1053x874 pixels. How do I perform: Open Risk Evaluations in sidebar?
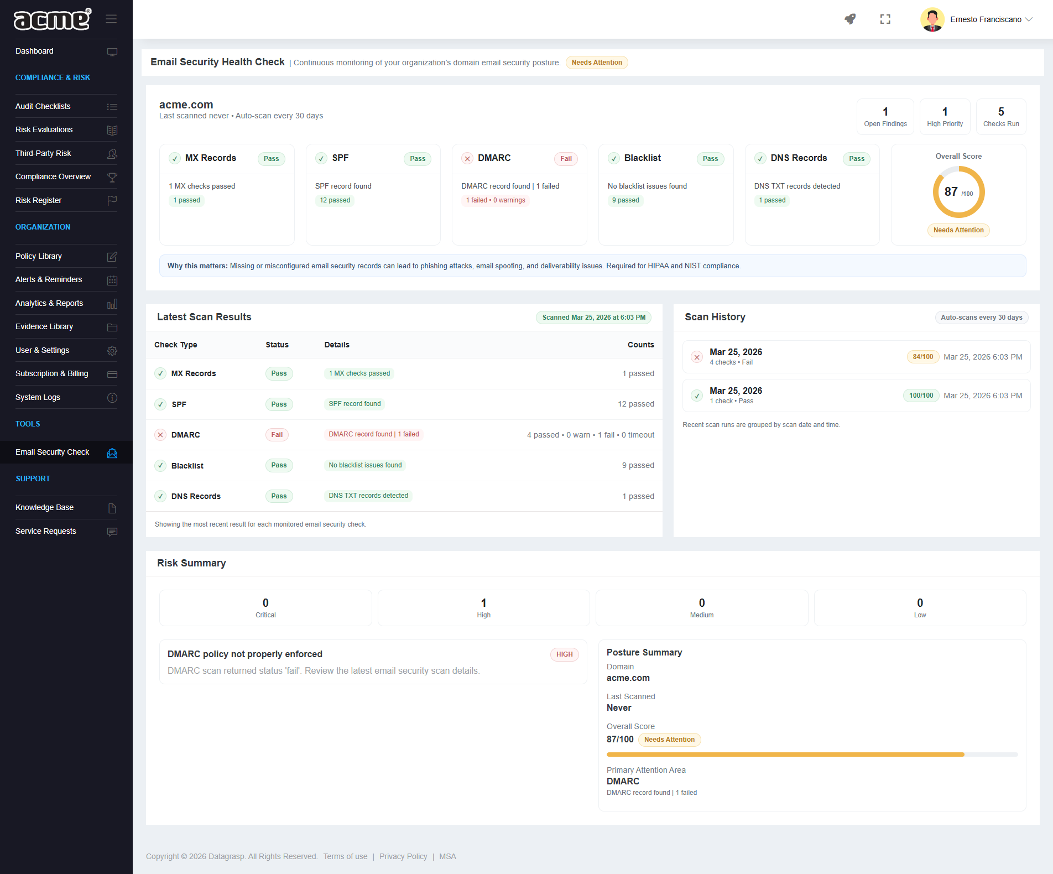click(x=66, y=129)
